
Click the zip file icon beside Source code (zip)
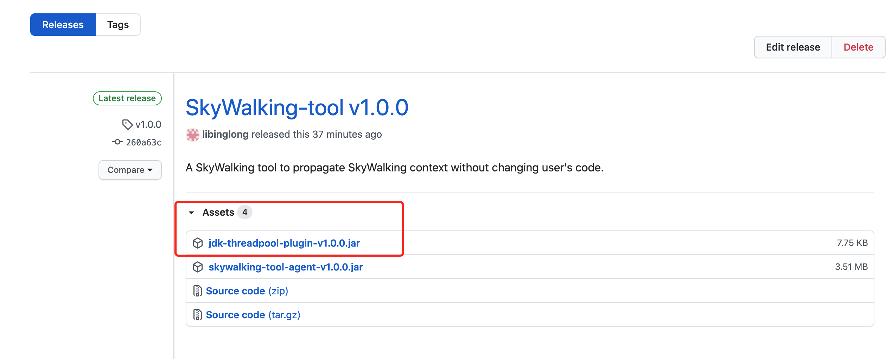pos(198,291)
